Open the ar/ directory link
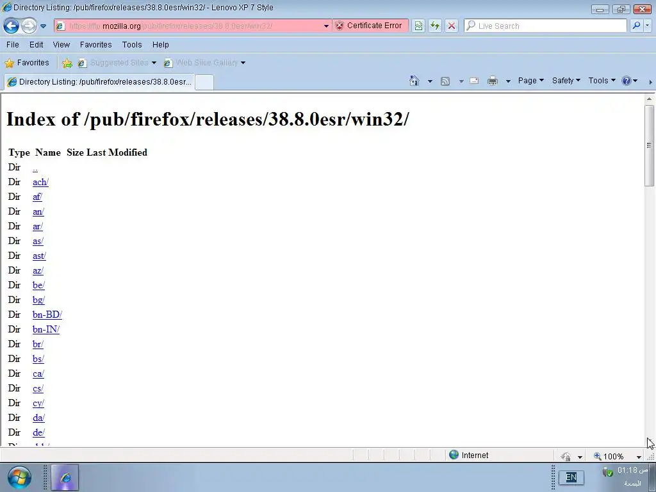Screen dimensions: 656x492 [x=38, y=226]
